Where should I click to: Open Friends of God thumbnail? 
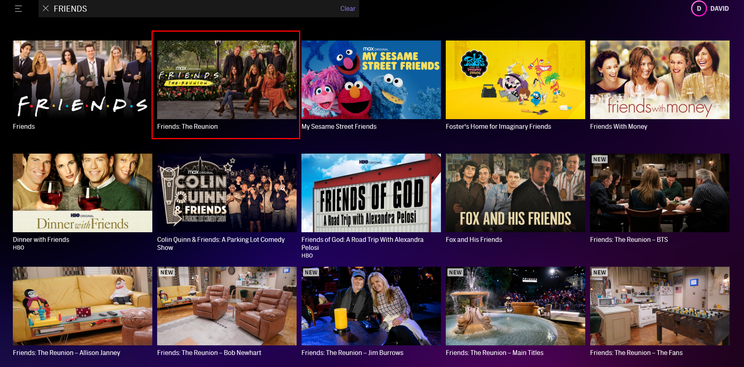[371, 193]
